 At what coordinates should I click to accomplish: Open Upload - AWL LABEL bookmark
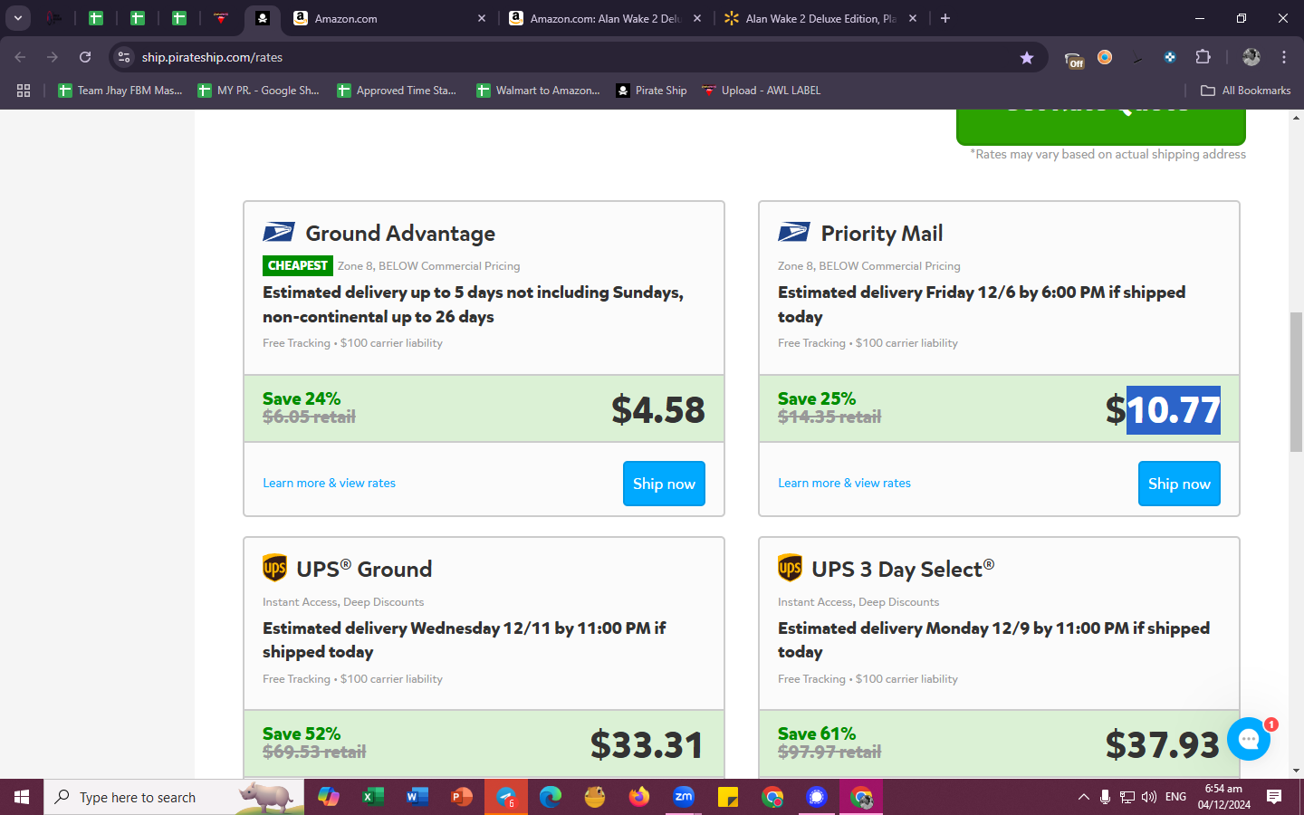(x=762, y=91)
